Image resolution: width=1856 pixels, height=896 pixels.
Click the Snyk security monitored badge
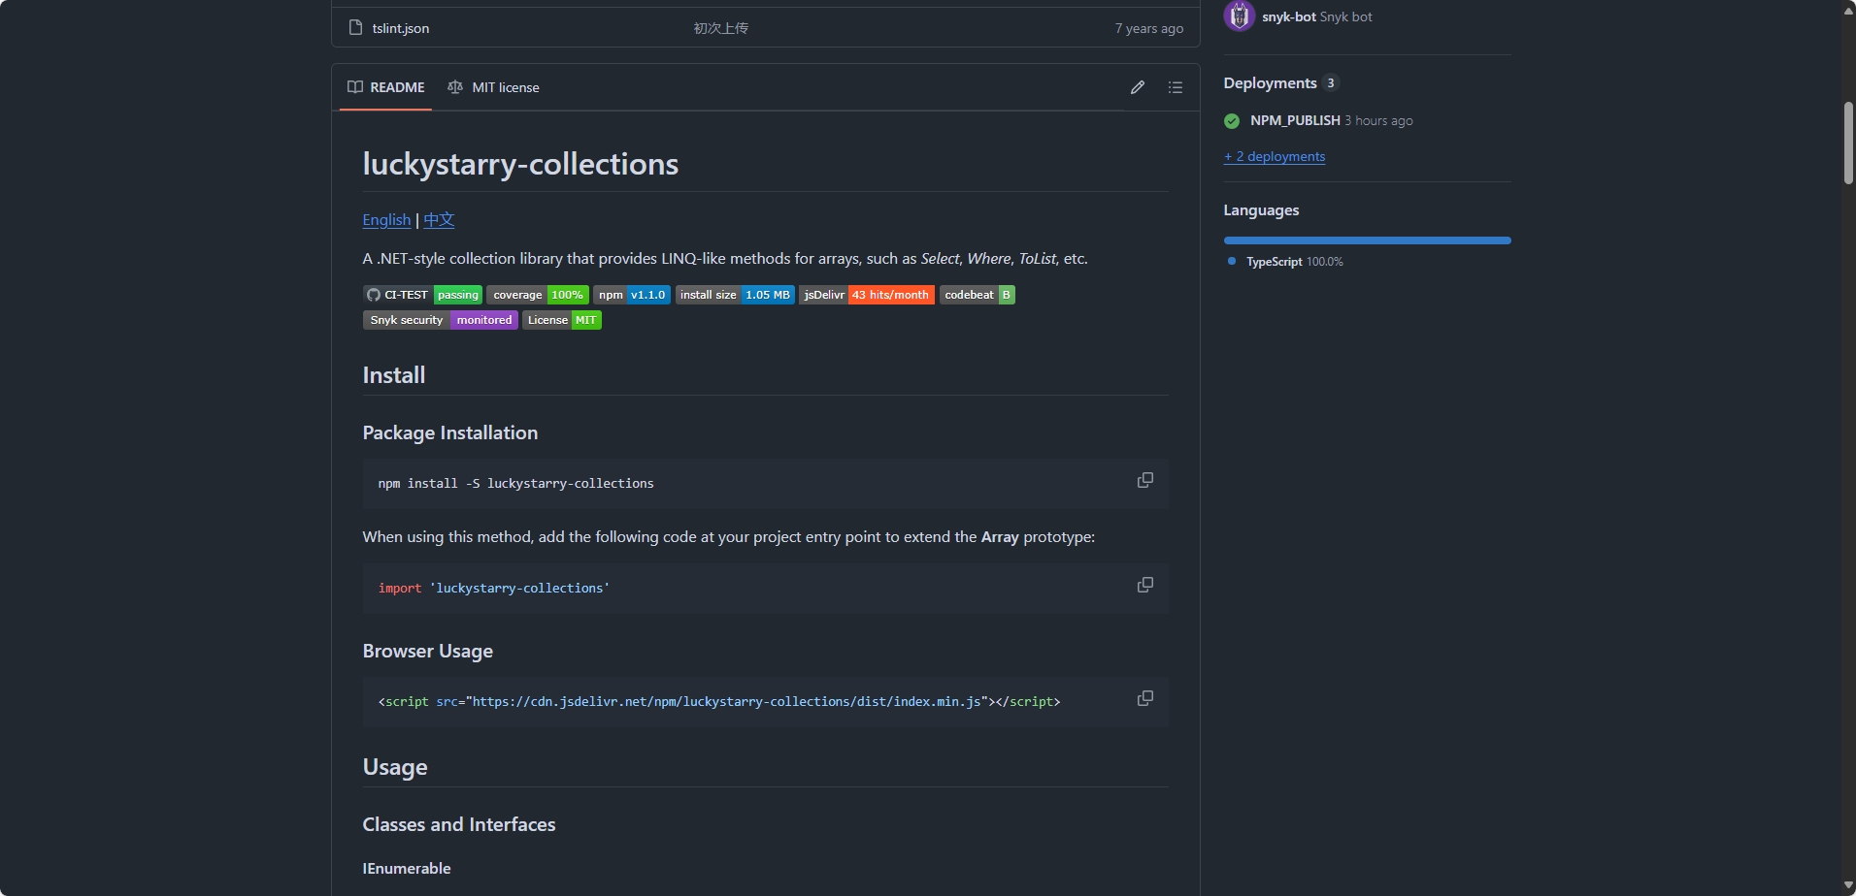(x=440, y=320)
